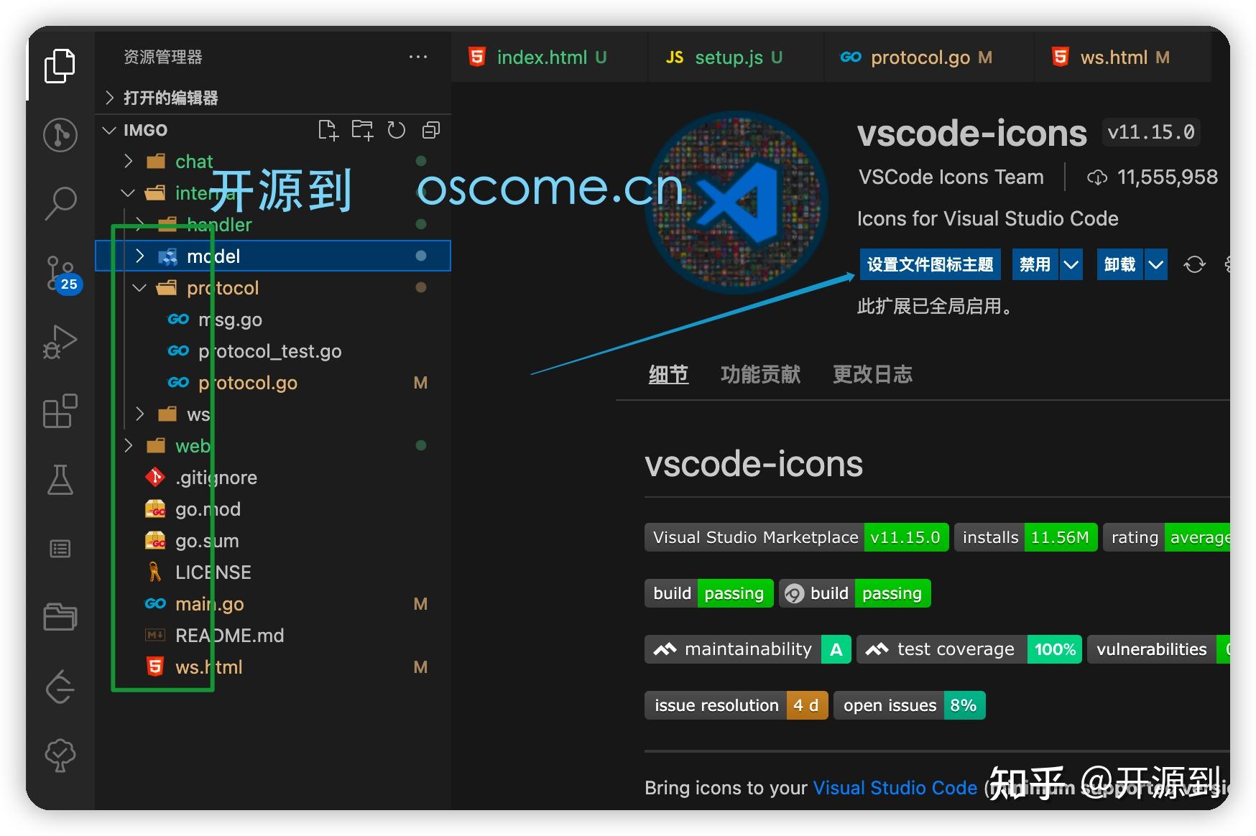Image resolution: width=1256 pixels, height=836 pixels.
Task: Open the Run and Debug view
Action: tap(60, 342)
